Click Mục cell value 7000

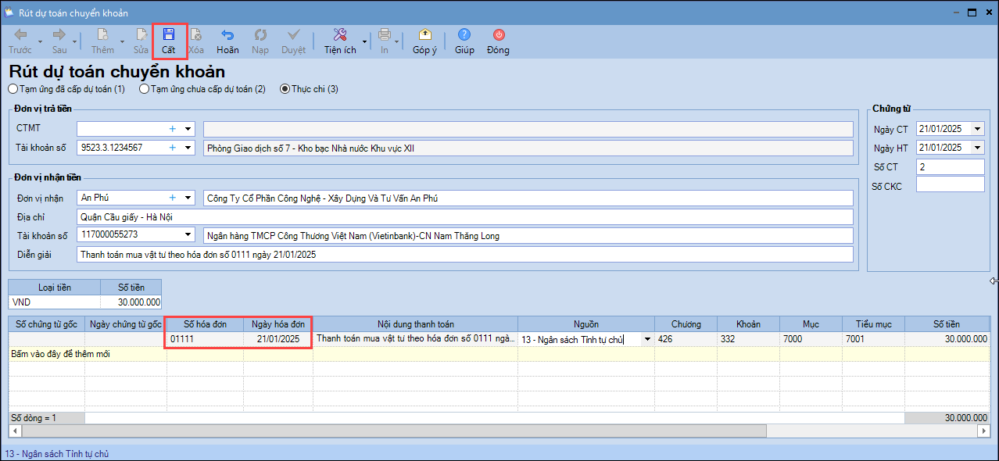tap(811, 339)
